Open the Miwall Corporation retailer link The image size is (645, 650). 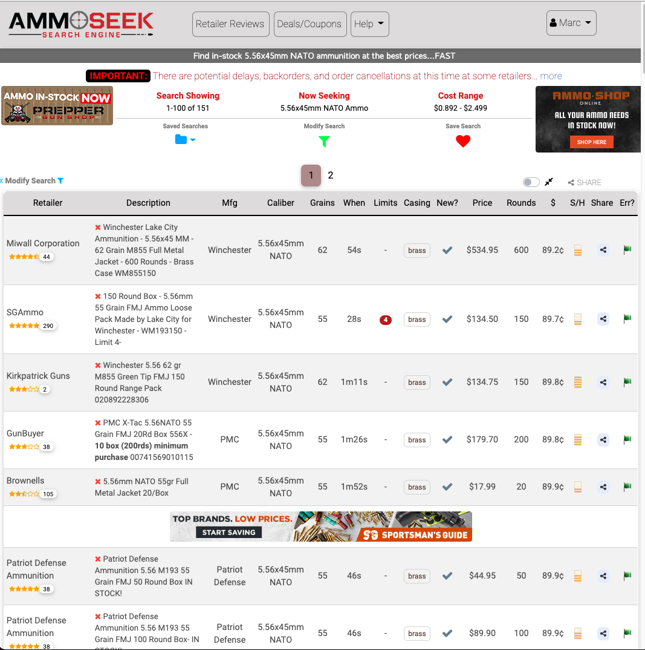[43, 243]
